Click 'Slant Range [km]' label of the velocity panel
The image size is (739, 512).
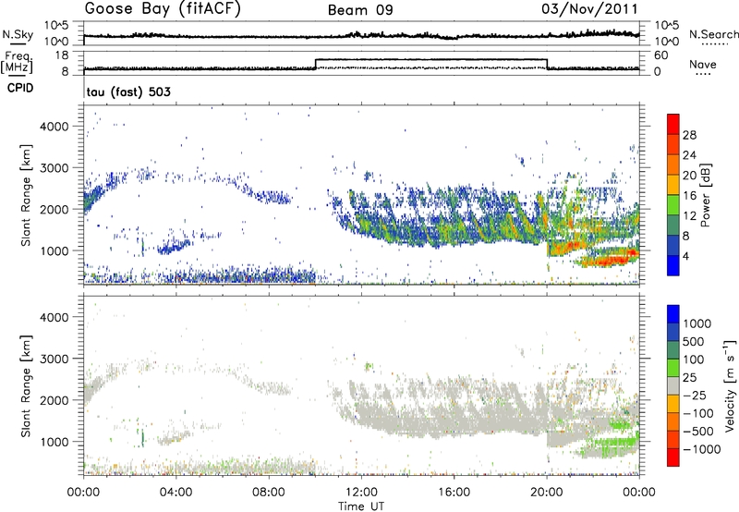27,386
